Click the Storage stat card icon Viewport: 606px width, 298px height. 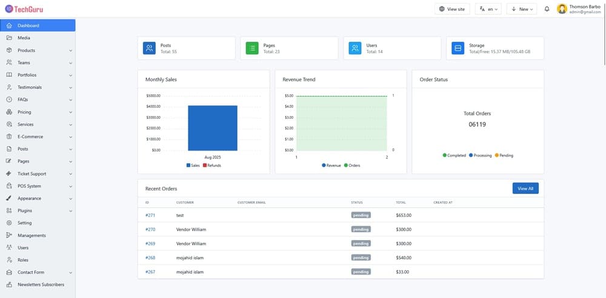pos(458,48)
